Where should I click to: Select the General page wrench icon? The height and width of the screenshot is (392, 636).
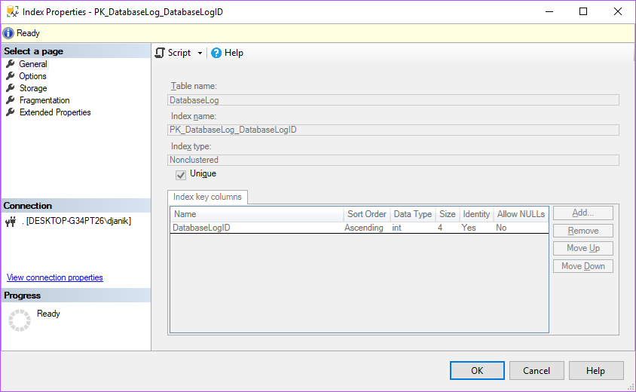tap(11, 64)
